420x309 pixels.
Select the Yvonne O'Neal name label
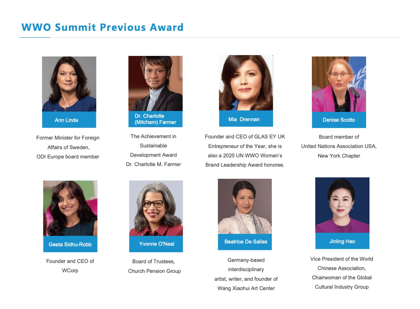[x=156, y=244]
